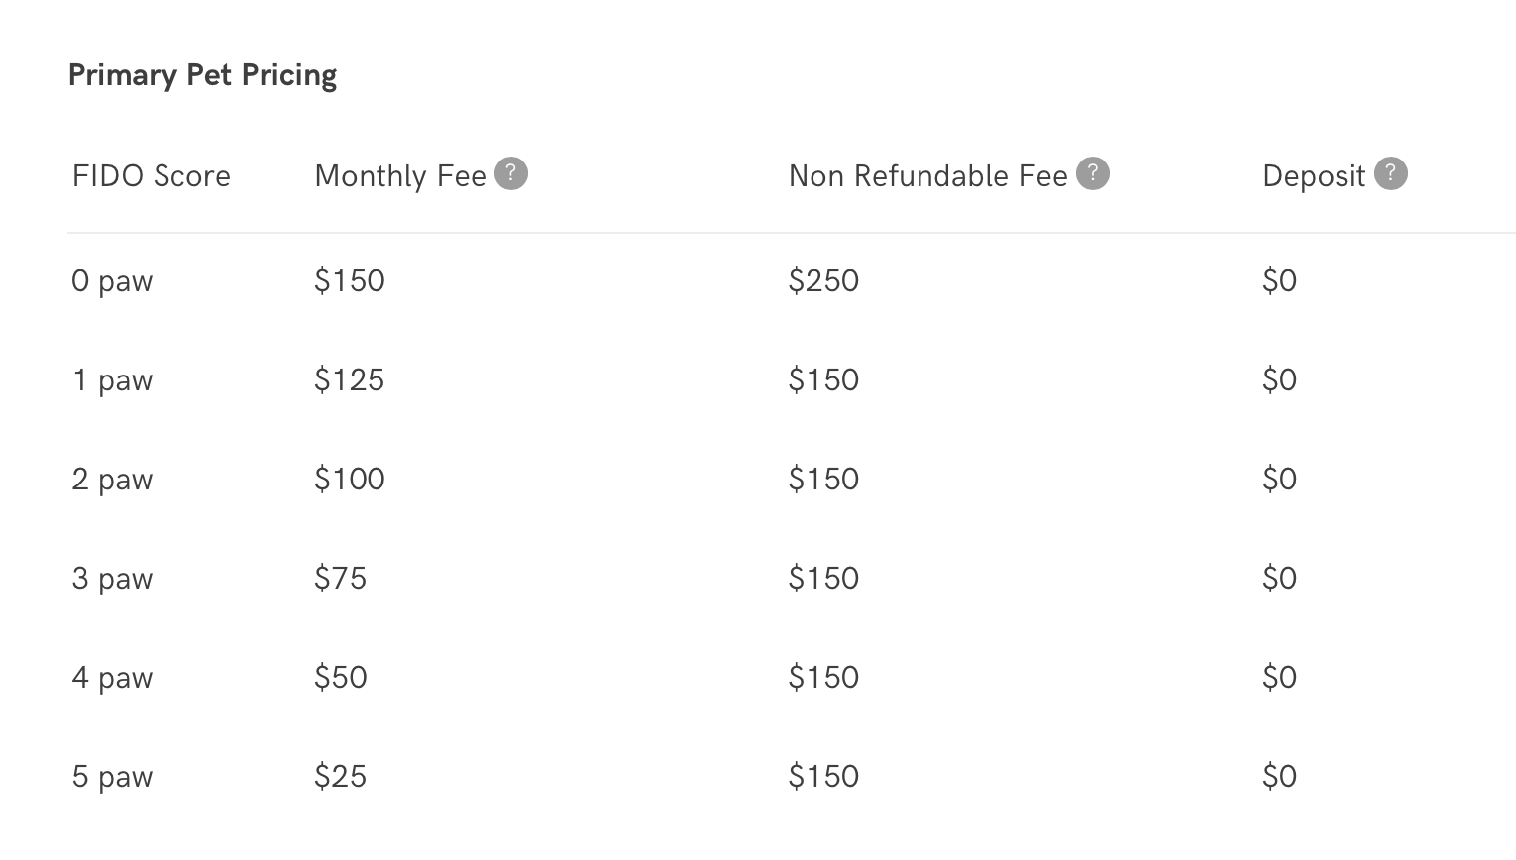
Task: Select the $100 monthly fee value
Action: [349, 480]
